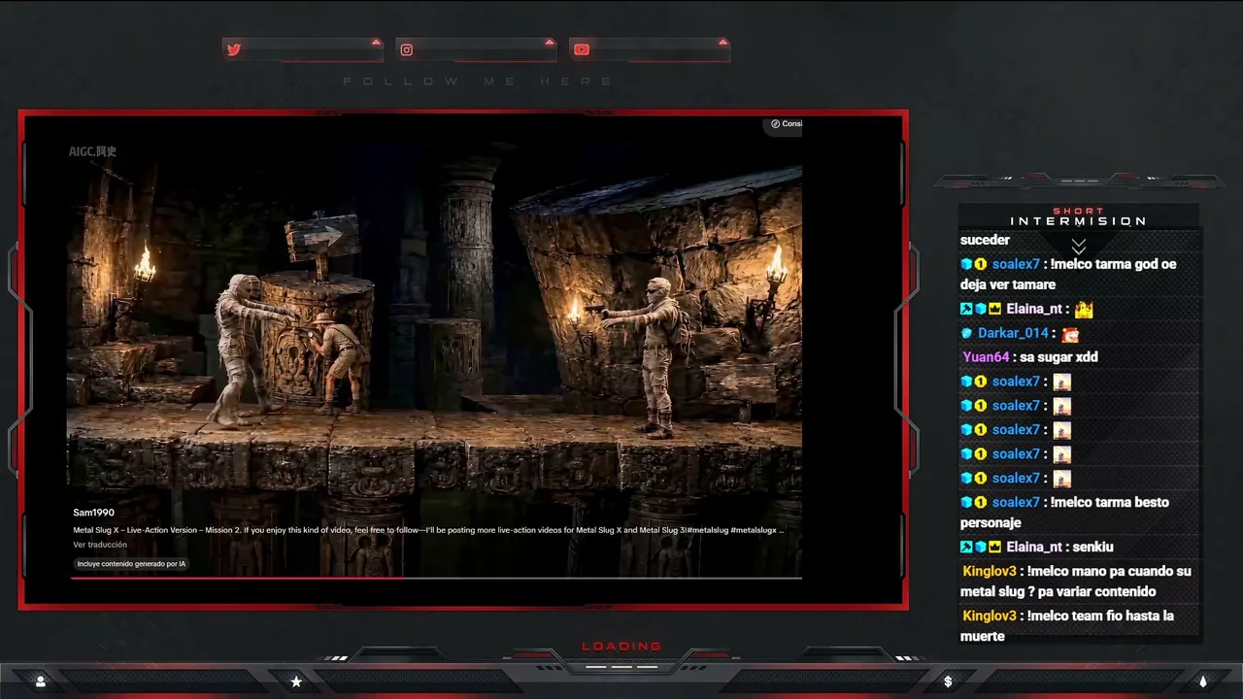Click the emote in Darkar_014's message
Viewport: 1243px width, 699px height.
1070,334
